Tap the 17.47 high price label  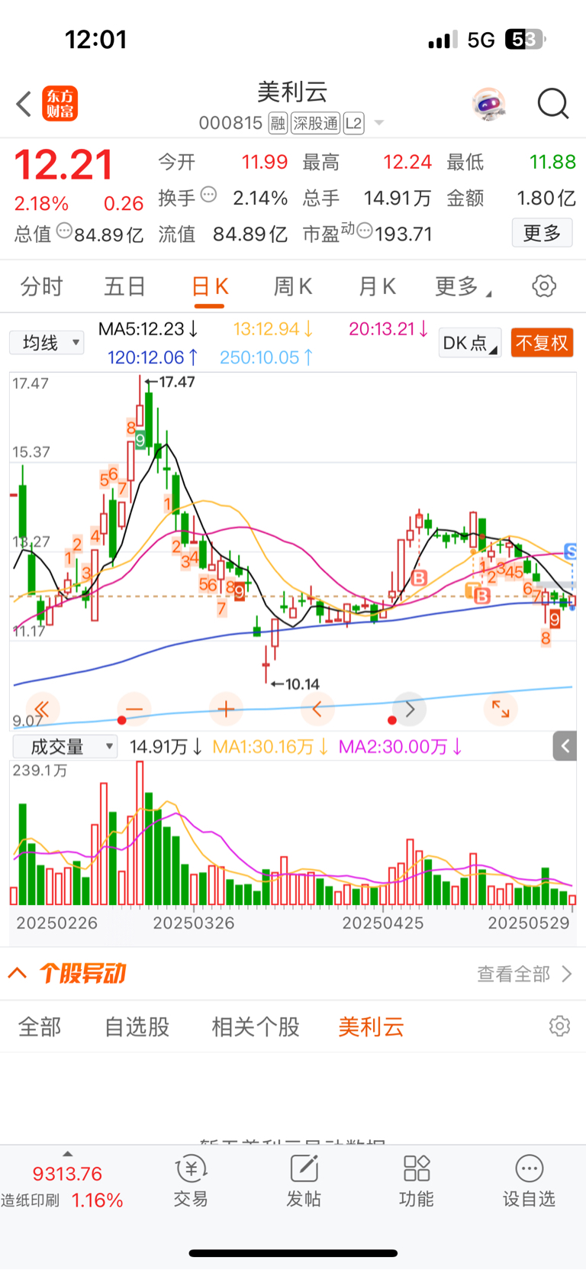pos(177,382)
